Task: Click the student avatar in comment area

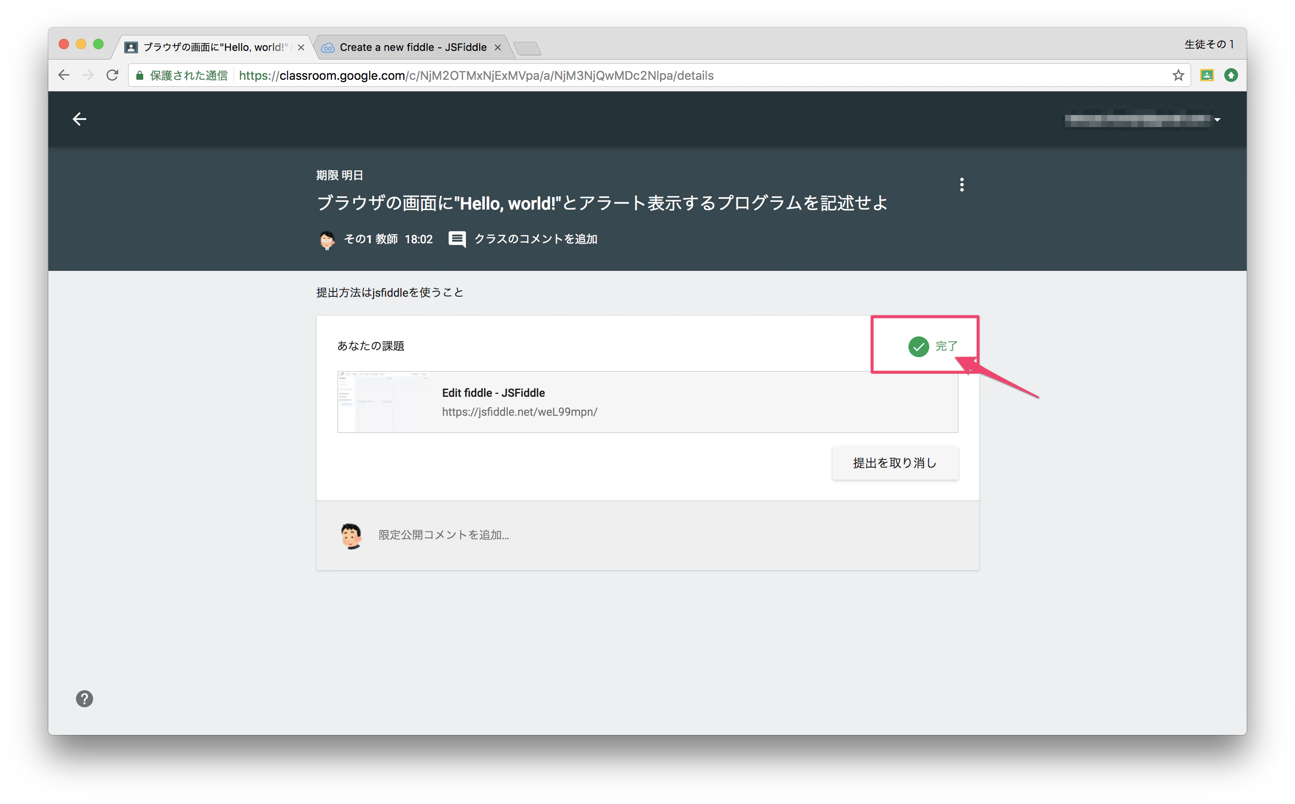Action: (351, 535)
